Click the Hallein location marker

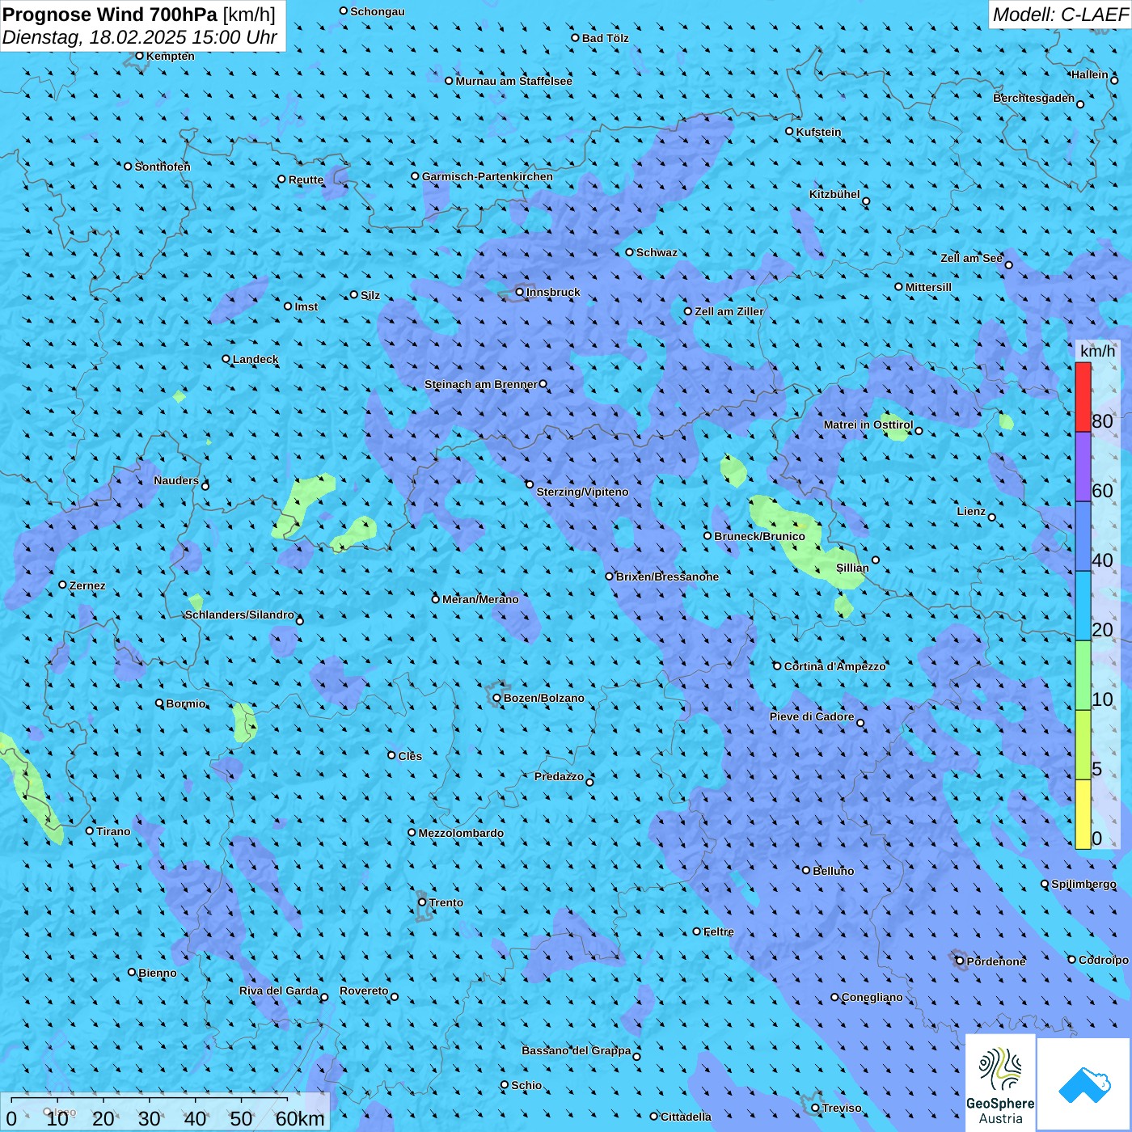[x=1114, y=80]
